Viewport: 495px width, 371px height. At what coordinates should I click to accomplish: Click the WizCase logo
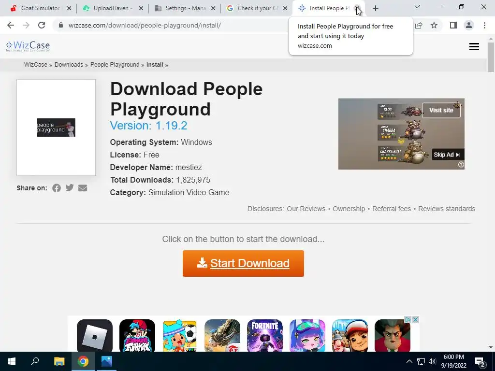point(28,46)
